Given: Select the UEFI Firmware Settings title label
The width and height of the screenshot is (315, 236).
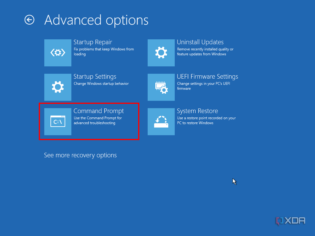Looking at the screenshot, I should [208, 77].
